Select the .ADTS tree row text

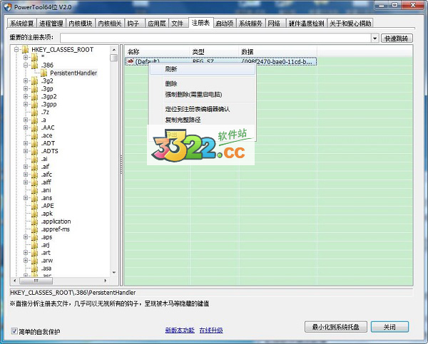[x=50, y=151]
